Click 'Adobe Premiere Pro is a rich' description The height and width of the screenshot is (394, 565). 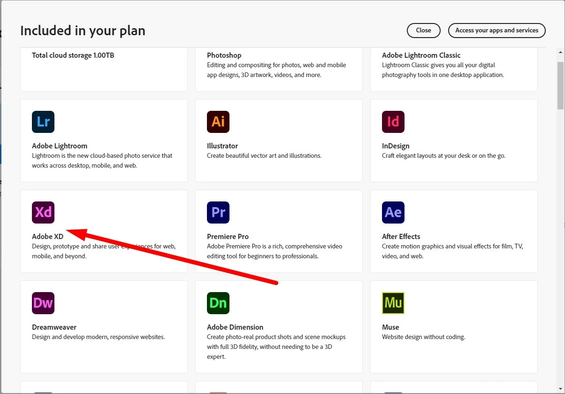275,251
